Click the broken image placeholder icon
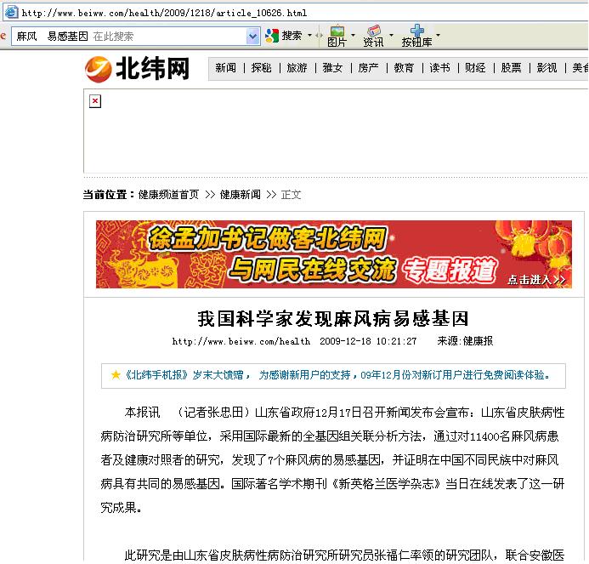This screenshot has height=564, width=589. pos(95,101)
